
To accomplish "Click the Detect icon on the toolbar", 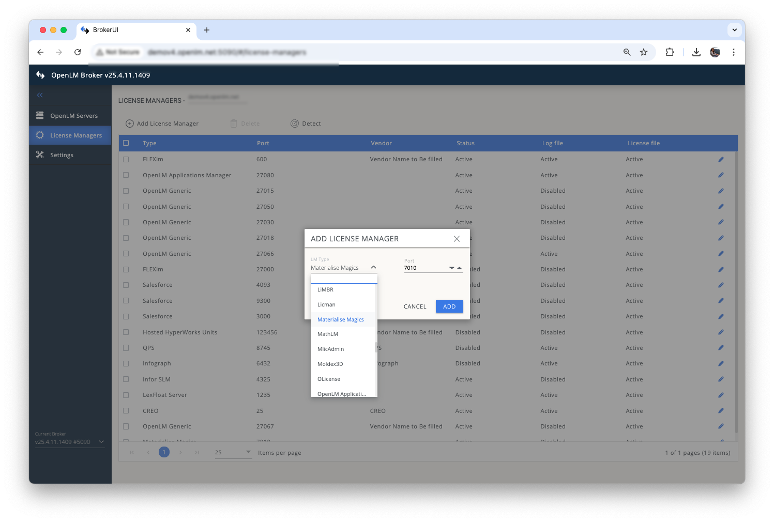I will click(x=295, y=124).
